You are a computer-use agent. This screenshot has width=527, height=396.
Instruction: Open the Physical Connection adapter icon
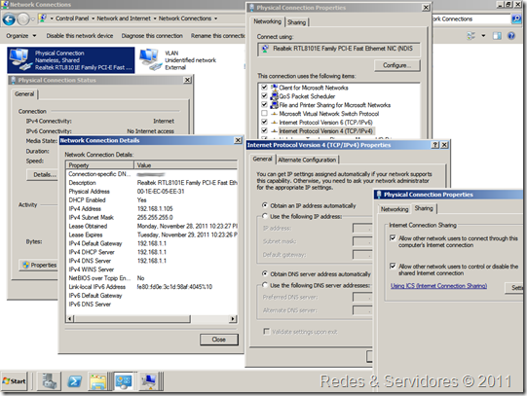pos(20,59)
